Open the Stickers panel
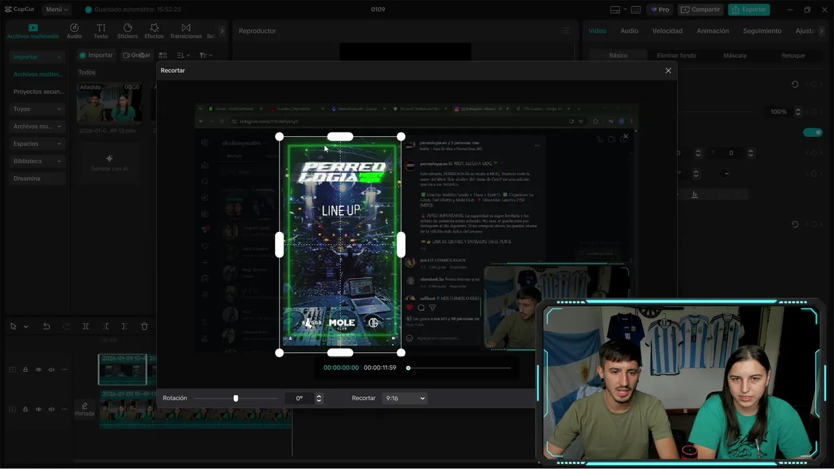 [x=127, y=31]
